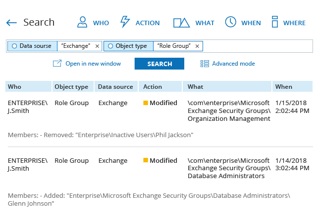Sort results by the Who column

(15, 86)
